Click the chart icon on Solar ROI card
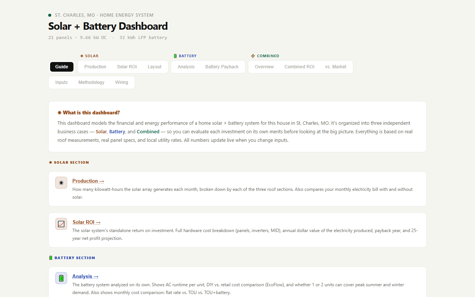475x297 pixels. (x=61, y=224)
